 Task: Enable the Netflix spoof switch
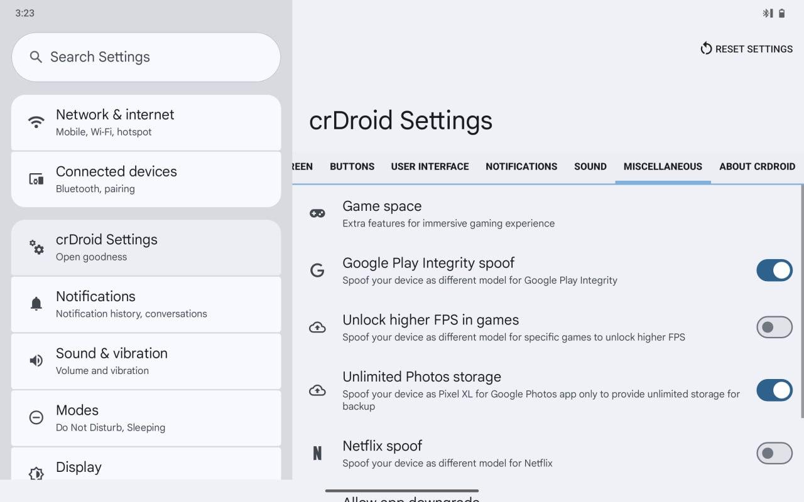click(774, 453)
